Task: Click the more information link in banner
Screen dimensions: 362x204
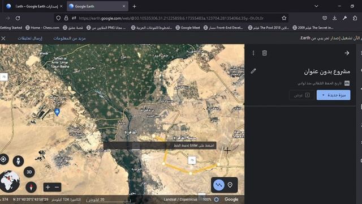Action: (x=70, y=39)
